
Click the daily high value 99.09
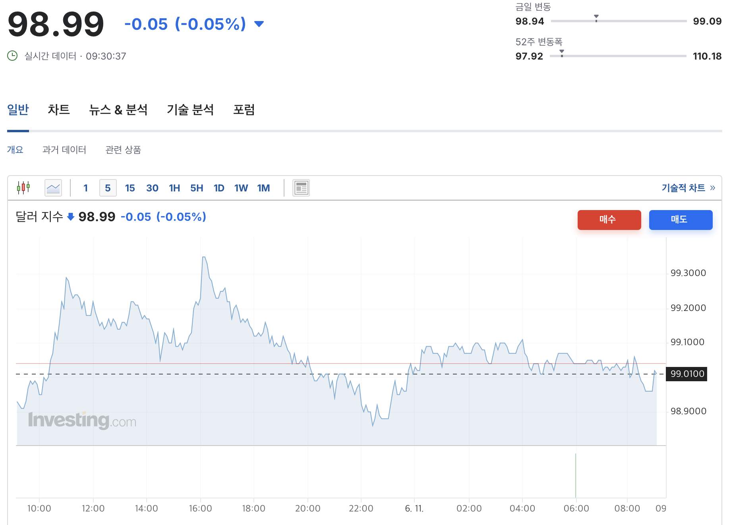(707, 21)
